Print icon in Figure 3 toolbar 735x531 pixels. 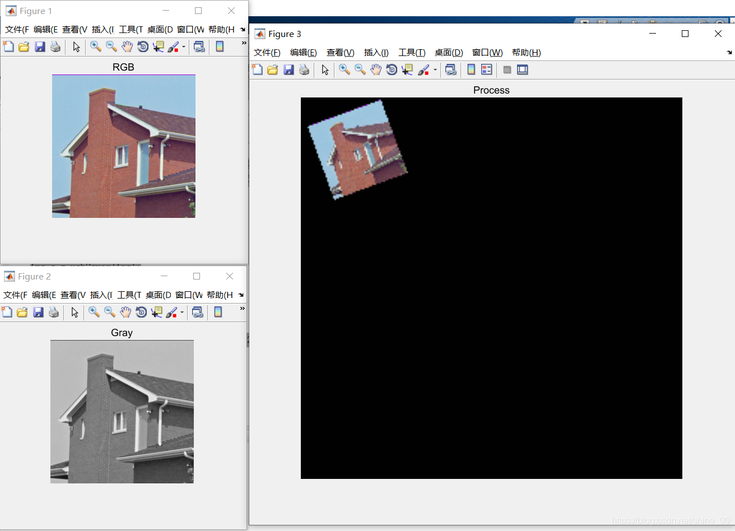pyautogui.click(x=304, y=69)
